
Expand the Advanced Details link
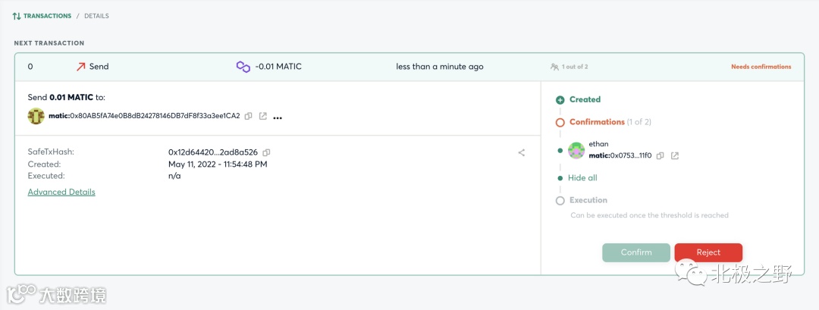click(x=61, y=193)
